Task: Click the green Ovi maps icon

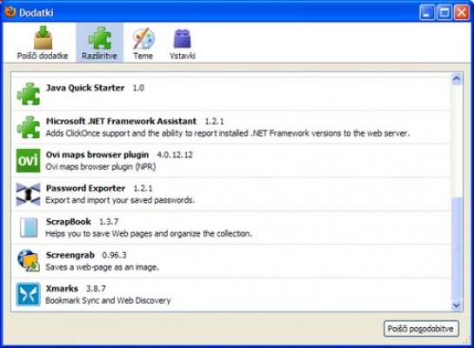Action: (x=28, y=161)
